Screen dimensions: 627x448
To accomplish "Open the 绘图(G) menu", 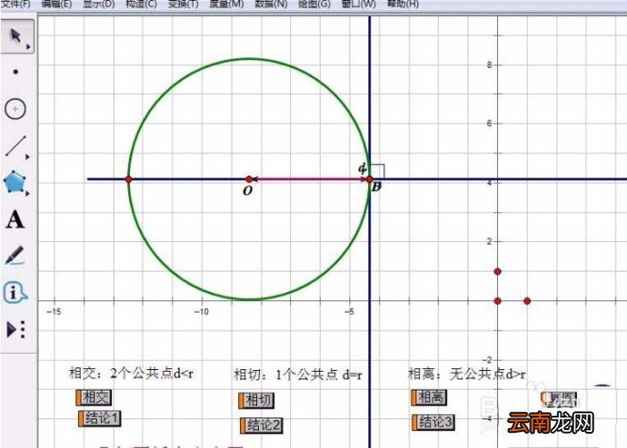I will [314, 4].
